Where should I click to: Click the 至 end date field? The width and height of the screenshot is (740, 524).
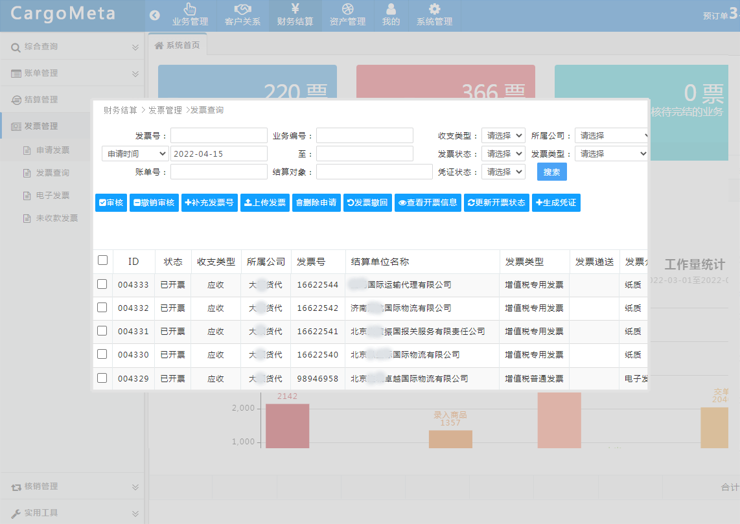365,154
